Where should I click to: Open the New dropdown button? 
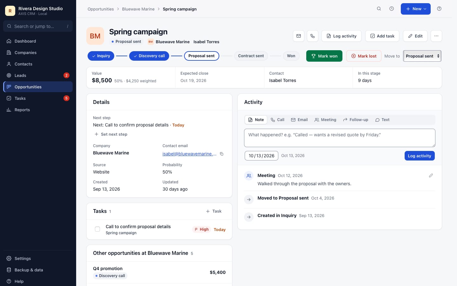(416, 9)
